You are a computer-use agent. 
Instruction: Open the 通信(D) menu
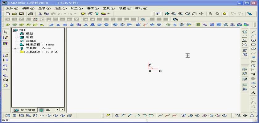tap(93, 8)
